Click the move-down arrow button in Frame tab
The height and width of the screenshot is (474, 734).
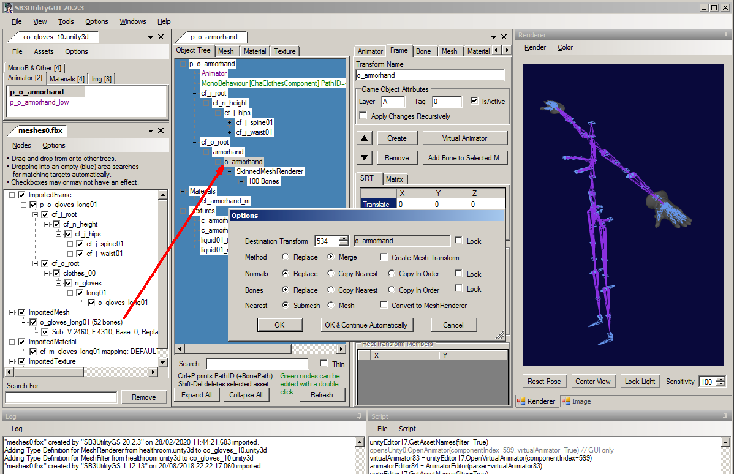(364, 157)
